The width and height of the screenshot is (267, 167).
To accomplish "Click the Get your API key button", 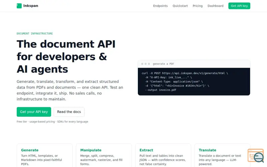I will pos(34,112).
